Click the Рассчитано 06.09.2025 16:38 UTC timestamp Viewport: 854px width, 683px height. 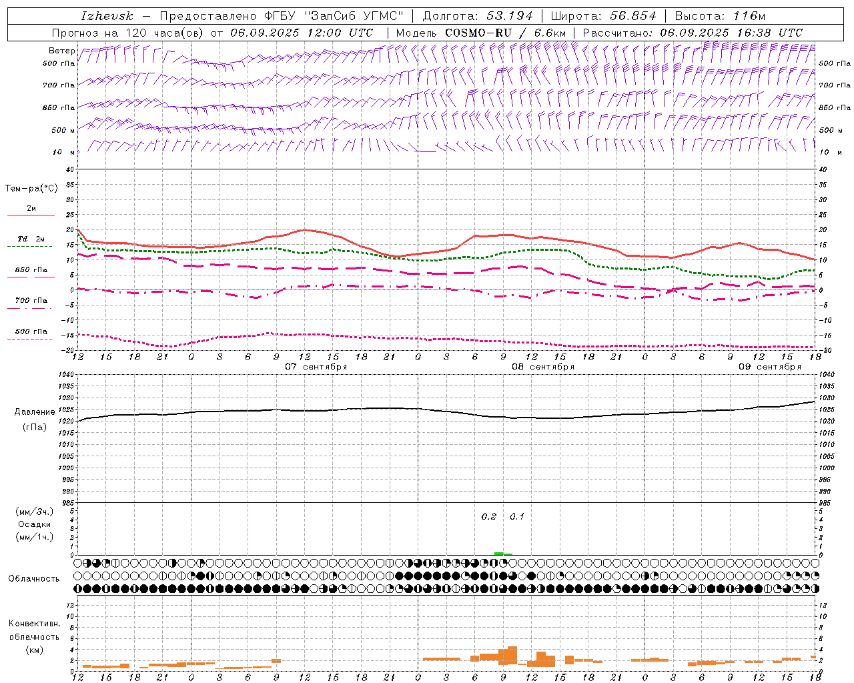(693, 33)
